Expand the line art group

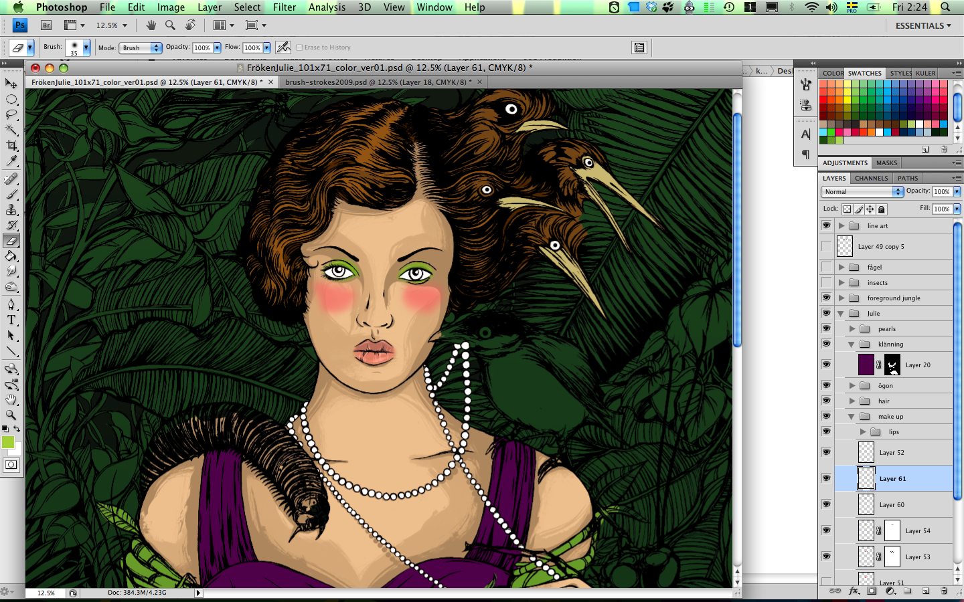point(841,225)
